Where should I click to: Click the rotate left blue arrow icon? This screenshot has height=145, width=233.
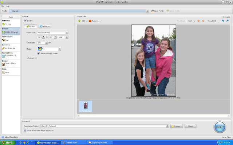pyautogui.click(x=223, y=21)
